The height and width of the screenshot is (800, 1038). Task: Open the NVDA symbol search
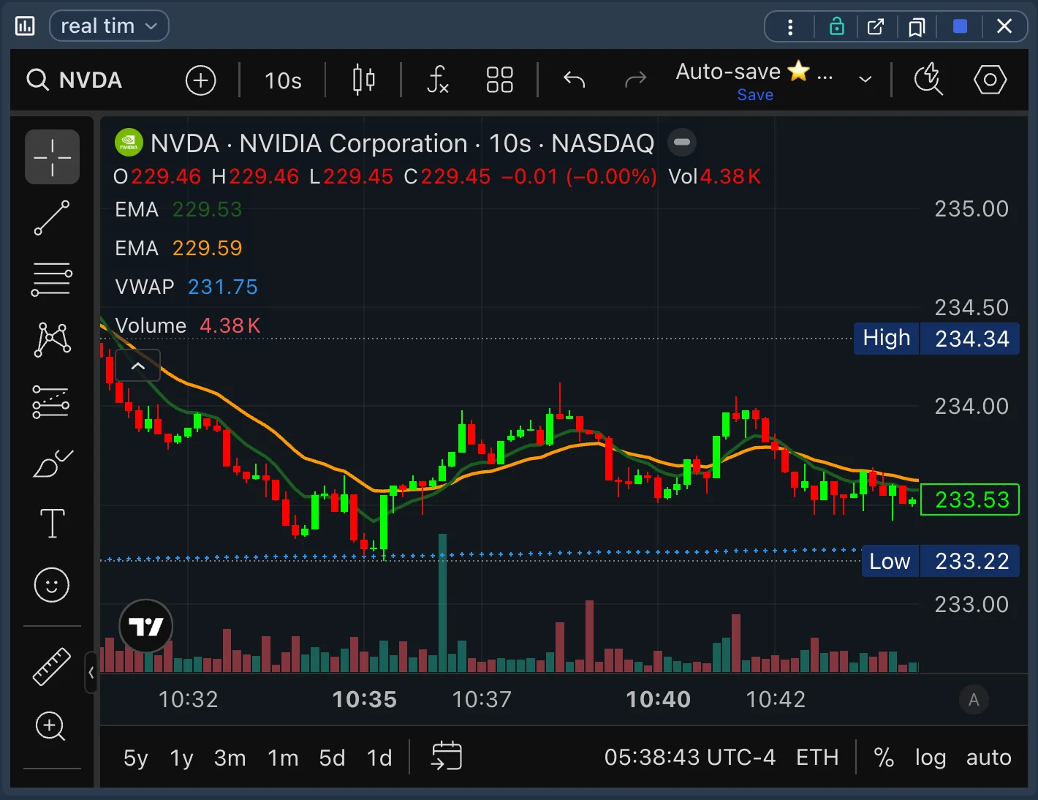click(75, 80)
